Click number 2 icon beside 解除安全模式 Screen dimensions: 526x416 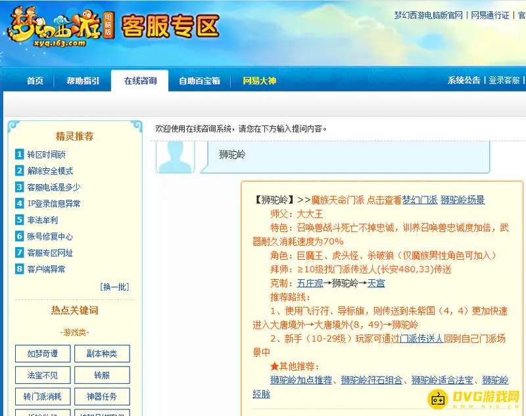click(x=20, y=171)
